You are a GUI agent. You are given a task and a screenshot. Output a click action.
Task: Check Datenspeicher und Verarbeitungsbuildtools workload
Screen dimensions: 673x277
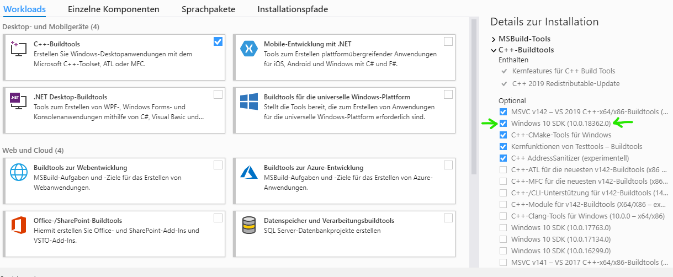448,218
